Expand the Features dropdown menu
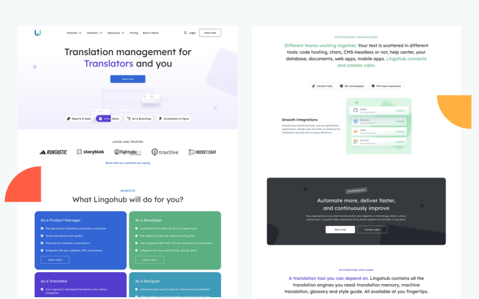Image resolution: width=479 pixels, height=299 pixels. tap(74, 33)
